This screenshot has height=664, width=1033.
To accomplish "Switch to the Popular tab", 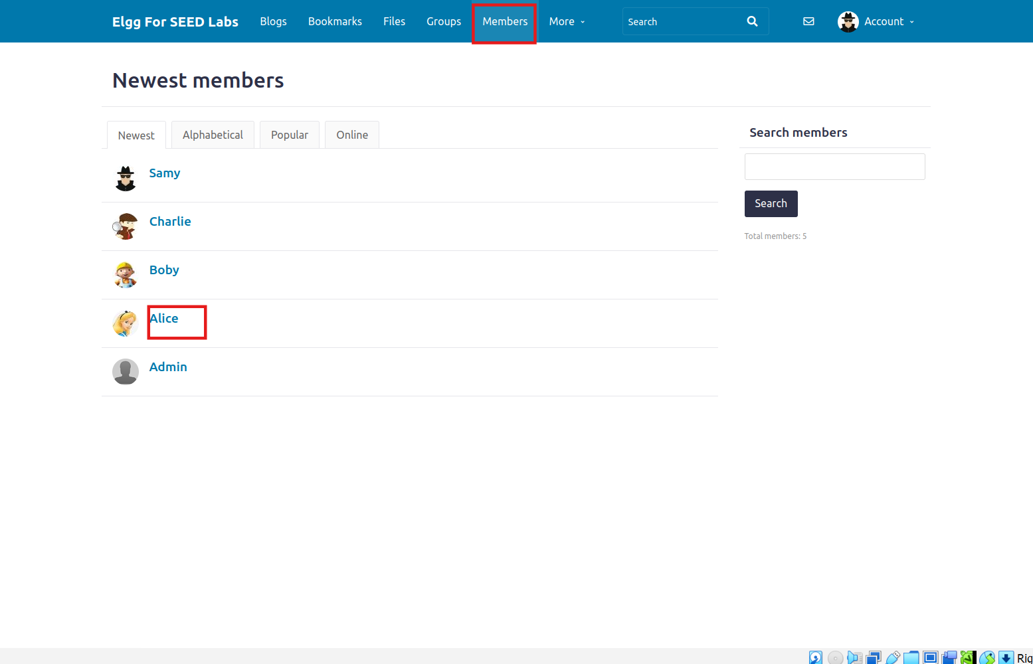I will (290, 135).
